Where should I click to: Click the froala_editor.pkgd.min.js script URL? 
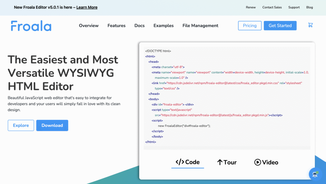pos(214,115)
